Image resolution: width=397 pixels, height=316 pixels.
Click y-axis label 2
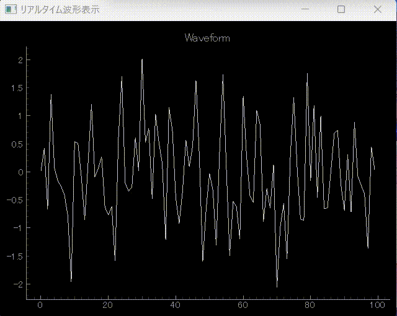(x=20, y=60)
